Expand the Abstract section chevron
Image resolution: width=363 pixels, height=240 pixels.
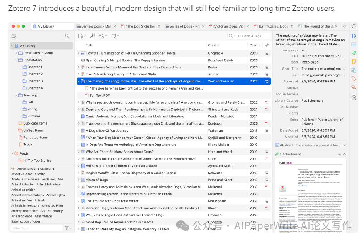(345, 145)
